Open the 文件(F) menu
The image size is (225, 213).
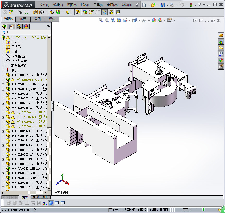(x=45, y=5)
